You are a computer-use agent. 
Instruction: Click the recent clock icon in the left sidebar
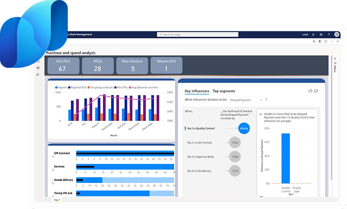coord(38,61)
